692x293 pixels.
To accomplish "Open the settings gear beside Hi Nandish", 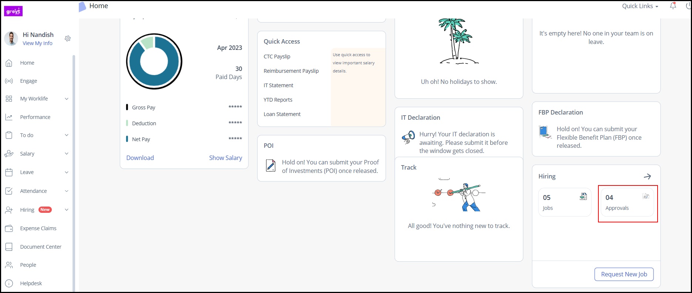I will [x=68, y=38].
